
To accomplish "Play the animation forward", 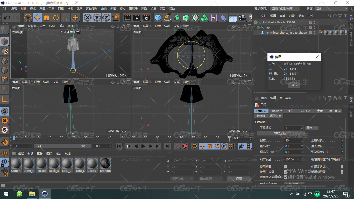I will [143, 146].
